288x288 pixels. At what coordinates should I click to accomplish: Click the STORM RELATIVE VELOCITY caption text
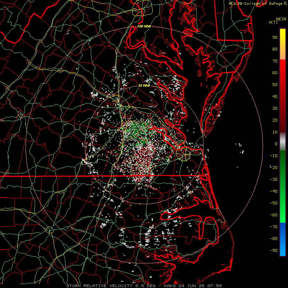99,286
